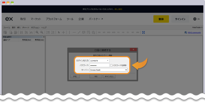
Task: Click the Market Watch toolbar icon
Action: tap(5, 32)
